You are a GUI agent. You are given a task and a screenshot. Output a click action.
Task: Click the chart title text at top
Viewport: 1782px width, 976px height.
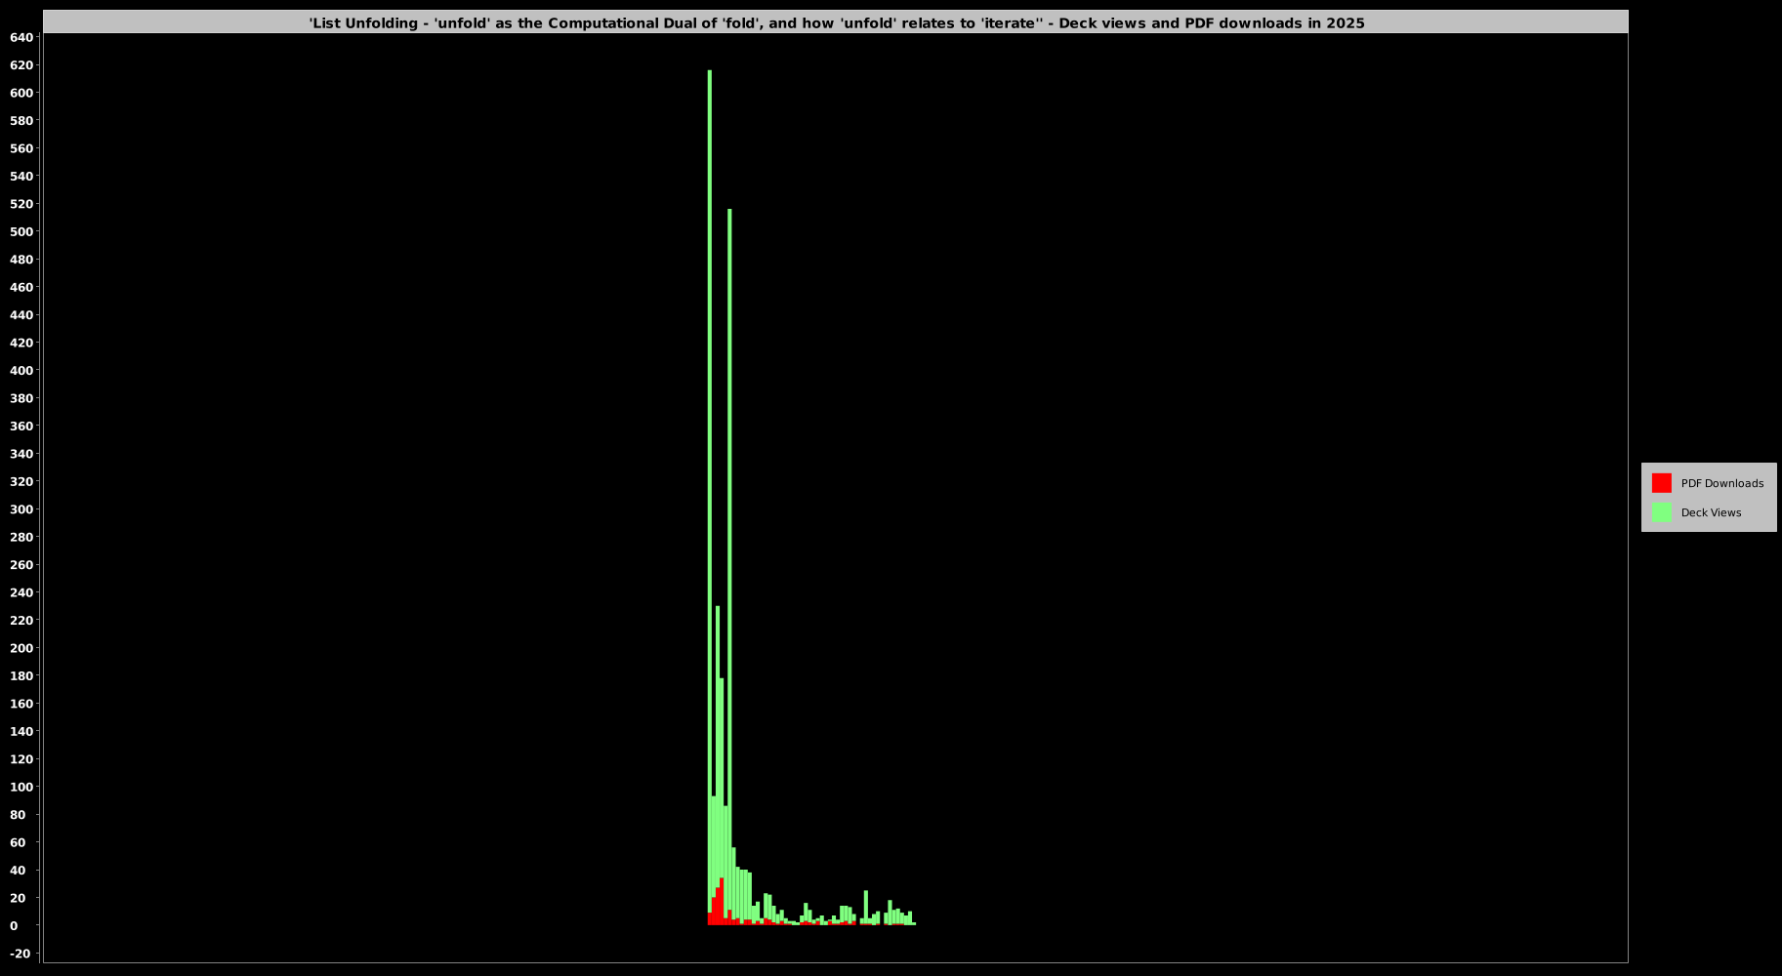[x=836, y=23]
